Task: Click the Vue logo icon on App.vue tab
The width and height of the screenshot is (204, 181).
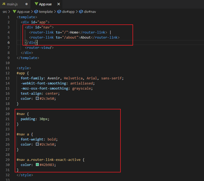Action: [36, 4]
